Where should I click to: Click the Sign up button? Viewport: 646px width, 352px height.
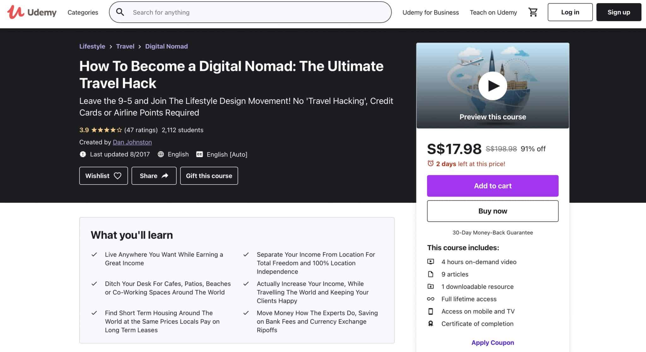click(x=619, y=12)
